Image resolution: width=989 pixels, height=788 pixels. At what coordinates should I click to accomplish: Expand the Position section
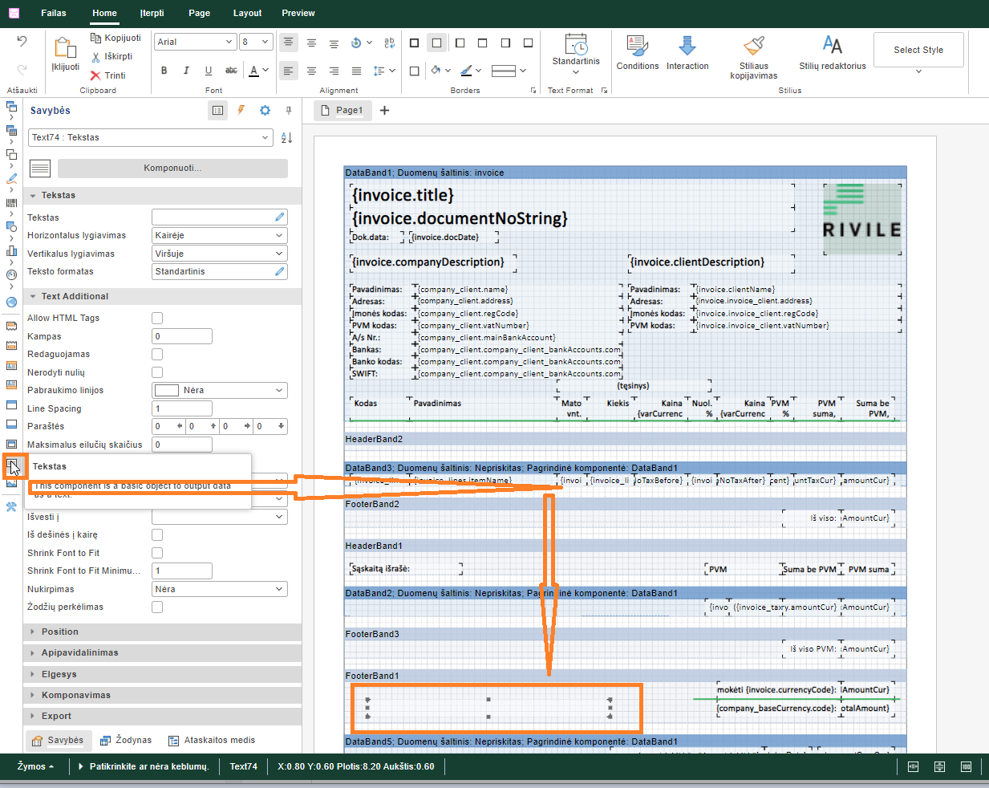point(60,632)
